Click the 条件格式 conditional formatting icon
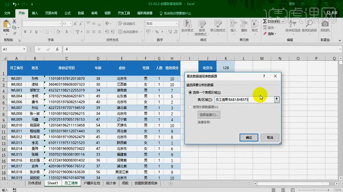Image resolution: width=343 pixels, height=192 pixels. pos(187,24)
